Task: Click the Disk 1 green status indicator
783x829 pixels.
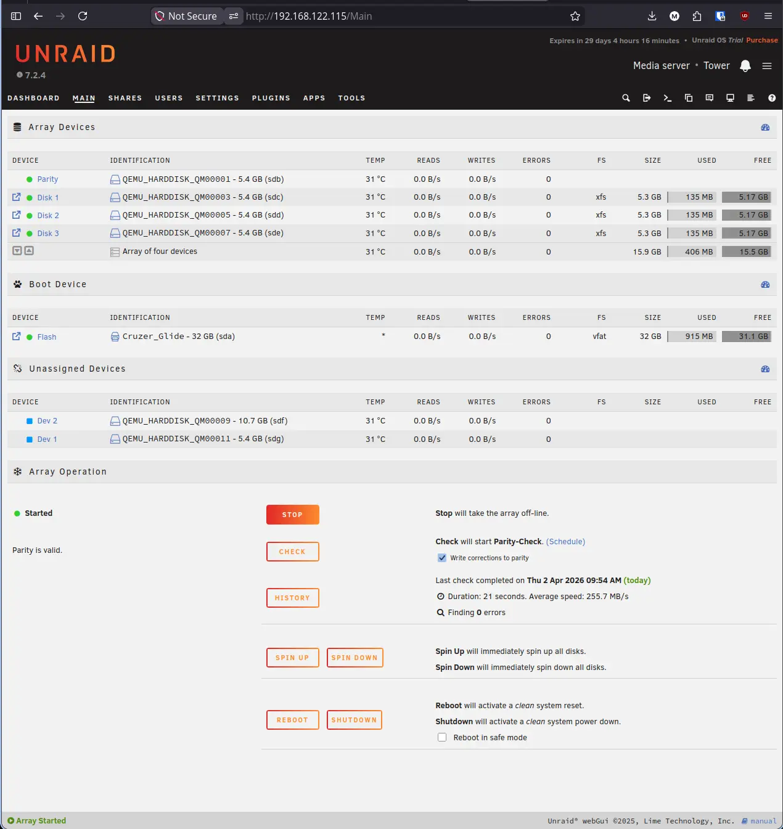Action: click(30, 198)
